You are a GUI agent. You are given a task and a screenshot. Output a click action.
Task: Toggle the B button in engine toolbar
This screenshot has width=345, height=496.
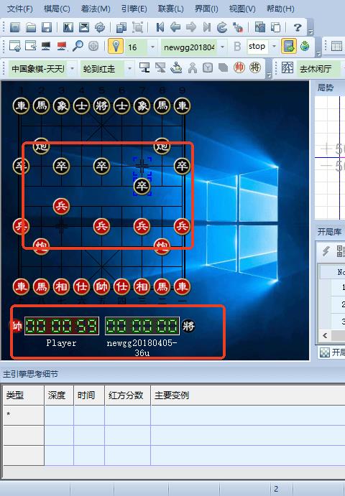click(x=237, y=47)
